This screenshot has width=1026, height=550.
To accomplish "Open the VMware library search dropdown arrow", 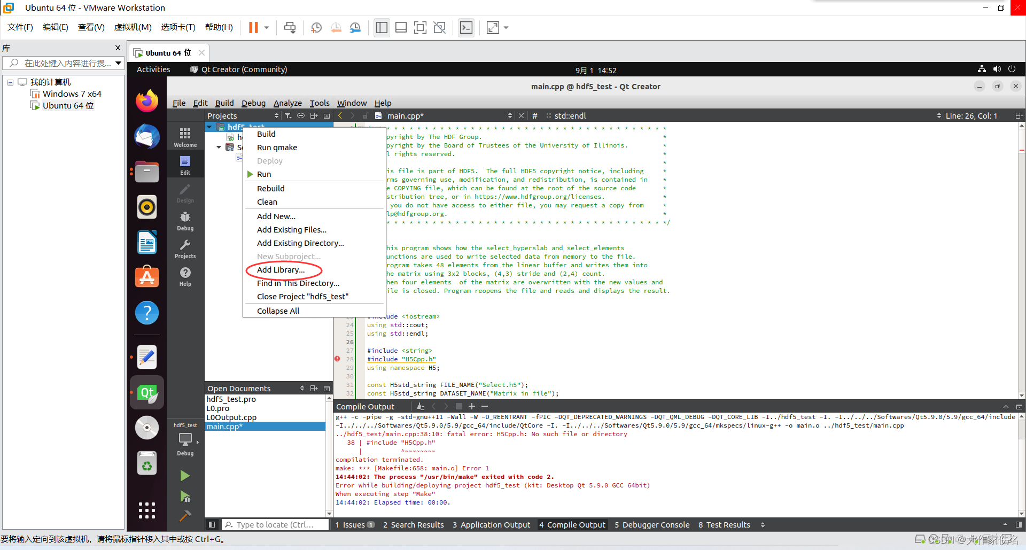I will click(118, 63).
